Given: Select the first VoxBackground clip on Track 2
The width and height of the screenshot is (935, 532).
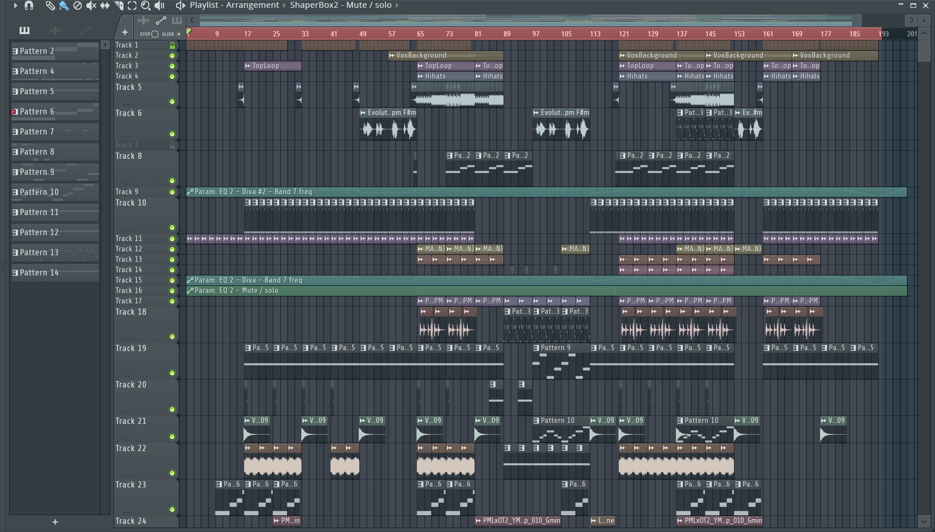Looking at the screenshot, I should (x=446, y=56).
